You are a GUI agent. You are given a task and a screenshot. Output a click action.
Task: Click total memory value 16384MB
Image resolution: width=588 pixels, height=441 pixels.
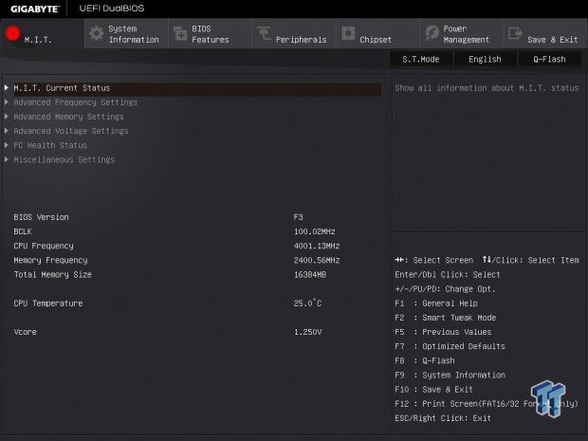pos(310,274)
